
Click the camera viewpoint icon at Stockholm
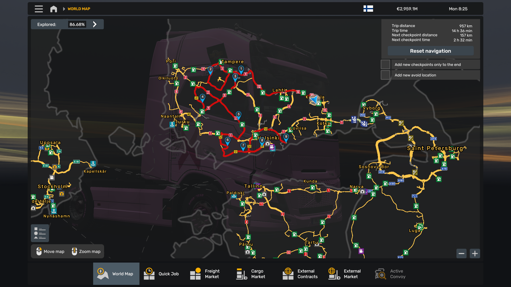point(61,194)
